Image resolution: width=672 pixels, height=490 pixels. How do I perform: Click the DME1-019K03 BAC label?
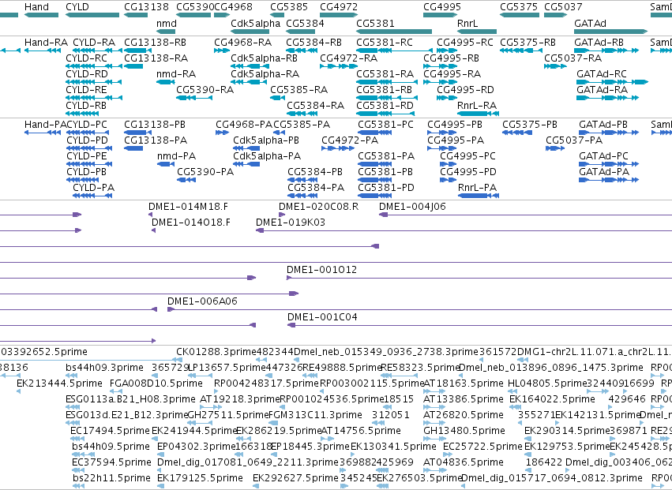(291, 223)
